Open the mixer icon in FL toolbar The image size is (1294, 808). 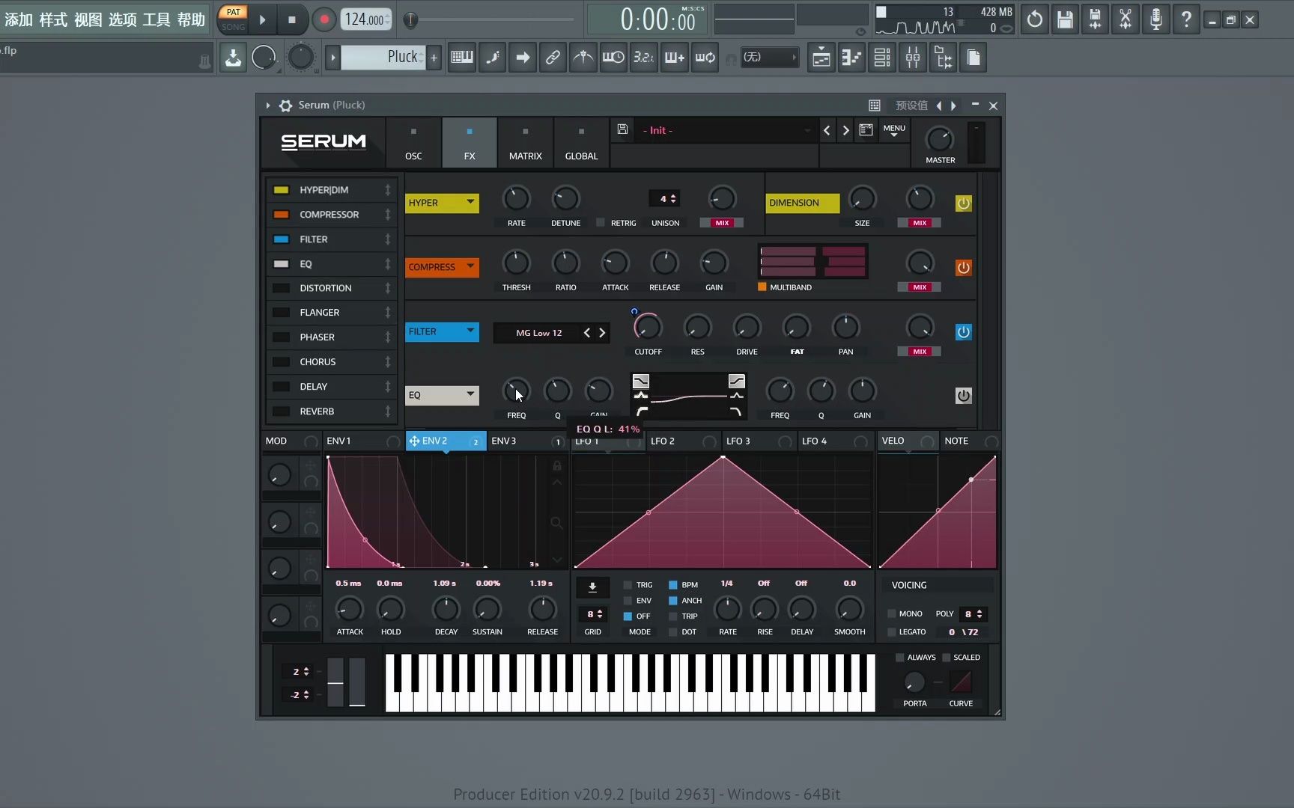913,58
